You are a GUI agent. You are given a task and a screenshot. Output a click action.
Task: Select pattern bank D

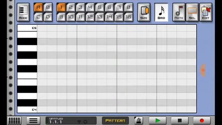tap(48, 17)
